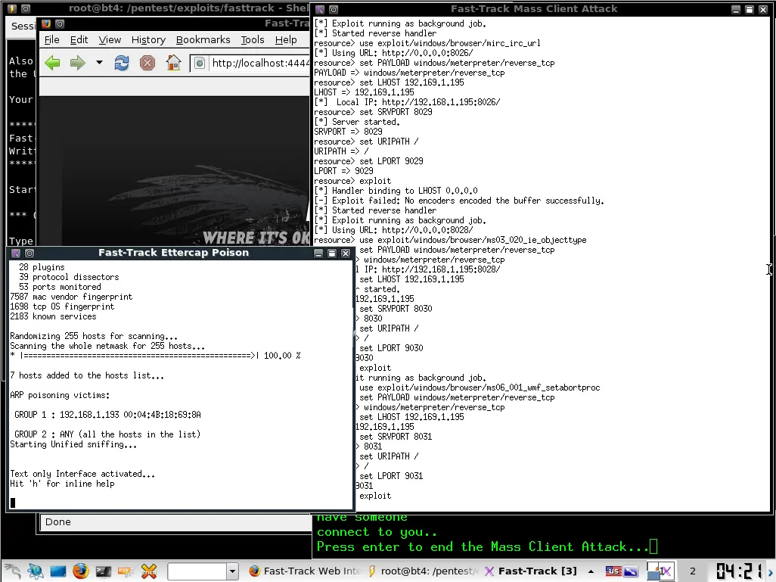Open Firefox History menu
This screenshot has width=776, height=582.
tap(148, 39)
